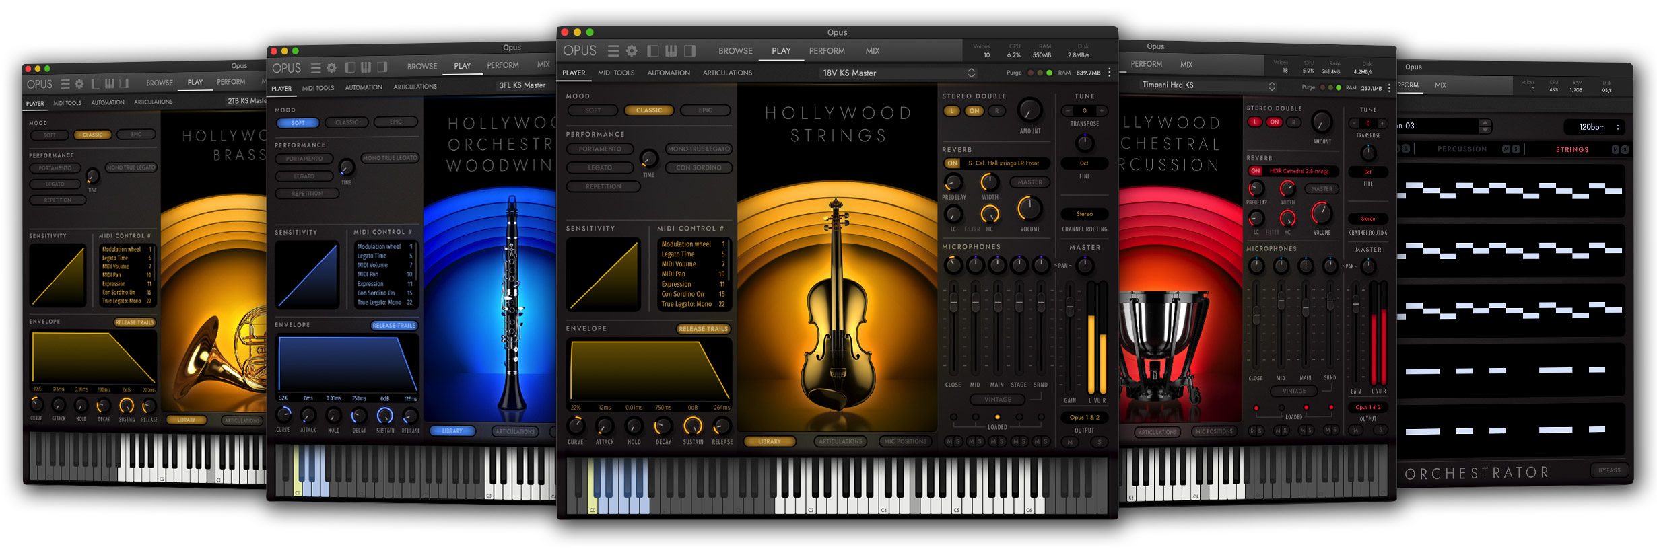Image resolution: width=1657 pixels, height=559 pixels.
Task: Click MIC POSITIONS button in Hollywood Strings window
Action: [x=905, y=441]
